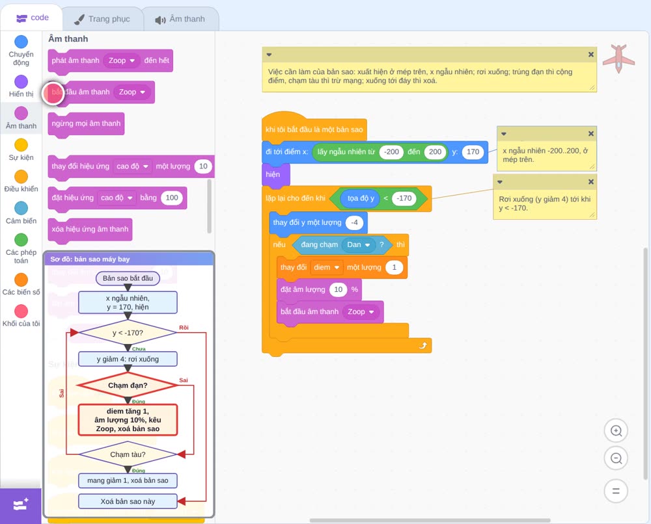Click the -200 value in random block
Image resolution: width=651 pixels, height=524 pixels.
[x=391, y=151]
